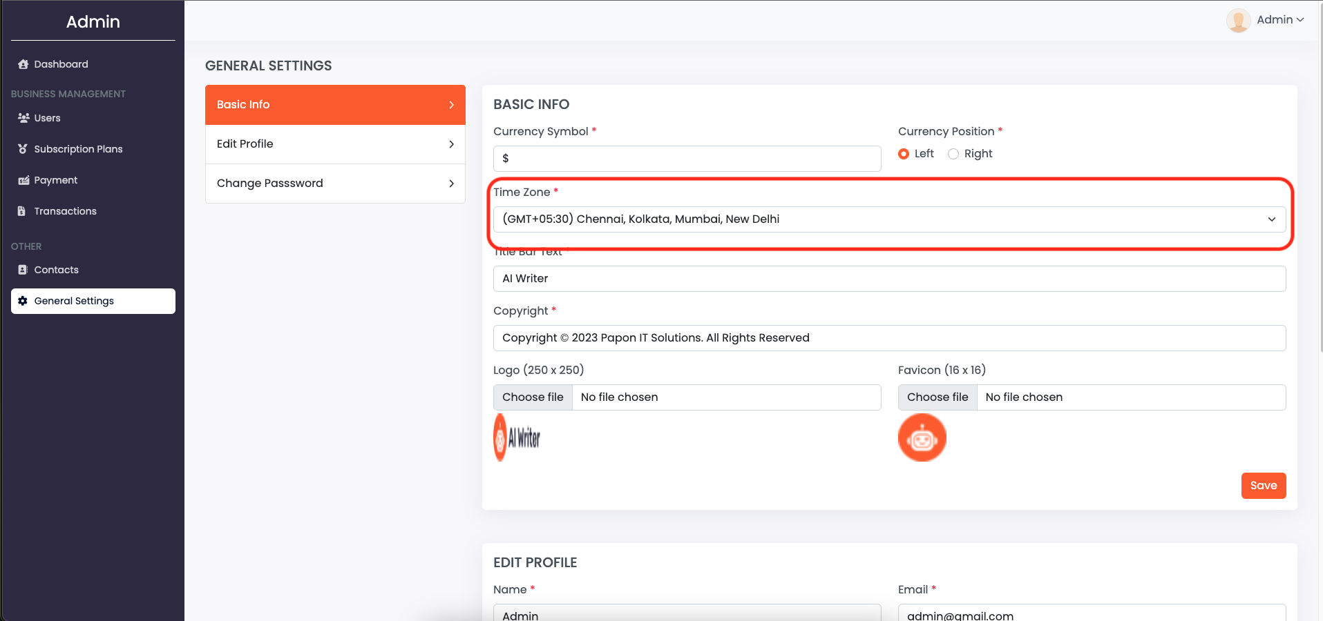
Task: Select Left currency position radio button
Action: point(904,154)
